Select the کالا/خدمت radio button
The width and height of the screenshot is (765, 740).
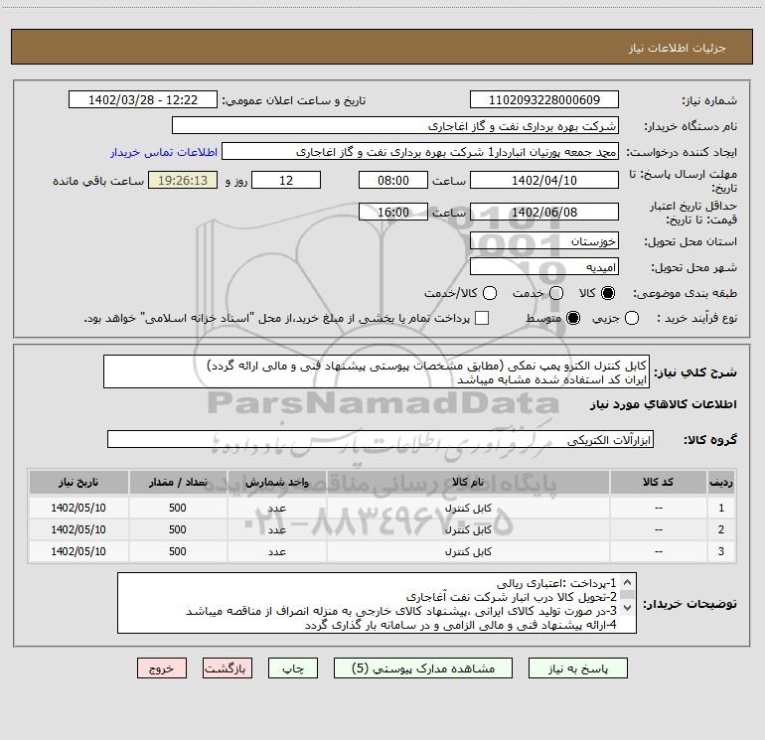coord(490,293)
